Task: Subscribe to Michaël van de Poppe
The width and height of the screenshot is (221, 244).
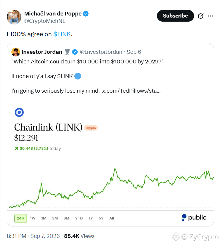Action: coord(175,16)
